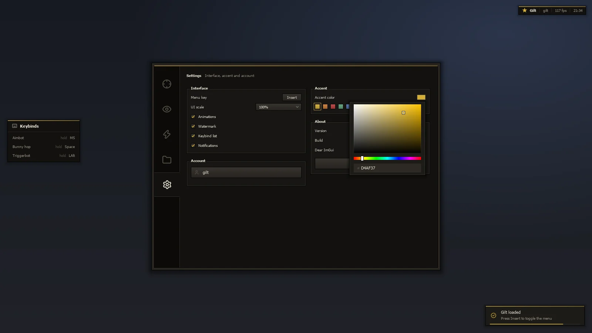Click the Dear ImGui row label
Viewport: 592px width, 333px height.
click(324, 150)
